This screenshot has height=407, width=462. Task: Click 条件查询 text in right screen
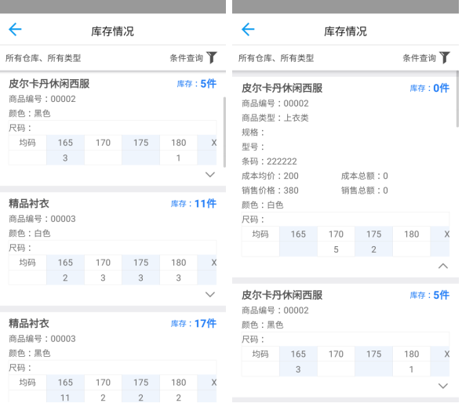pos(420,58)
